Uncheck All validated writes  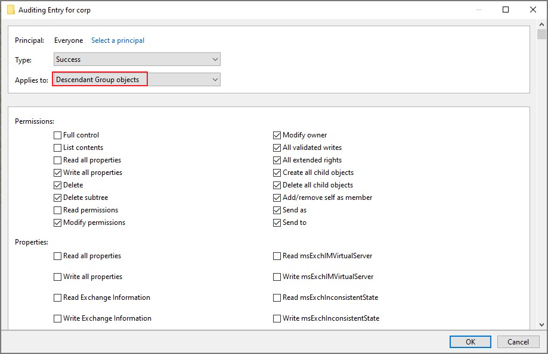(x=277, y=148)
